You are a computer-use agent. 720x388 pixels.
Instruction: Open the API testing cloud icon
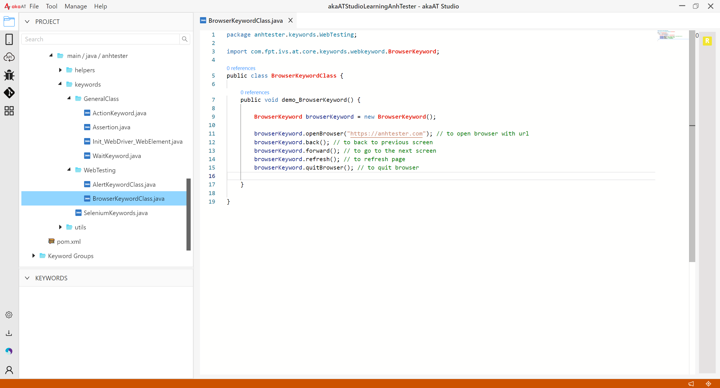click(9, 57)
